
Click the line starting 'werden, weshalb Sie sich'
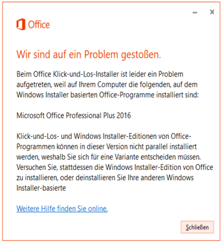[109, 157]
